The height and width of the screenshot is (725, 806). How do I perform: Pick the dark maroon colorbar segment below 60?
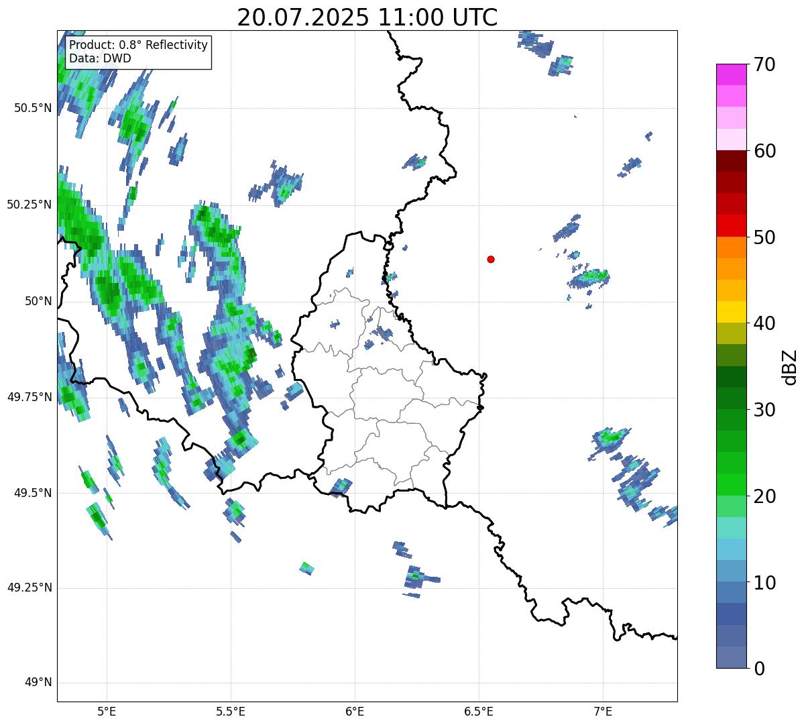[731, 161]
